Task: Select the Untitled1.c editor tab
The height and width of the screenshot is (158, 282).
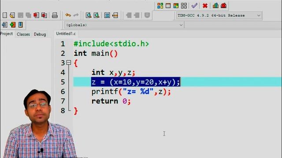Action: (66, 34)
